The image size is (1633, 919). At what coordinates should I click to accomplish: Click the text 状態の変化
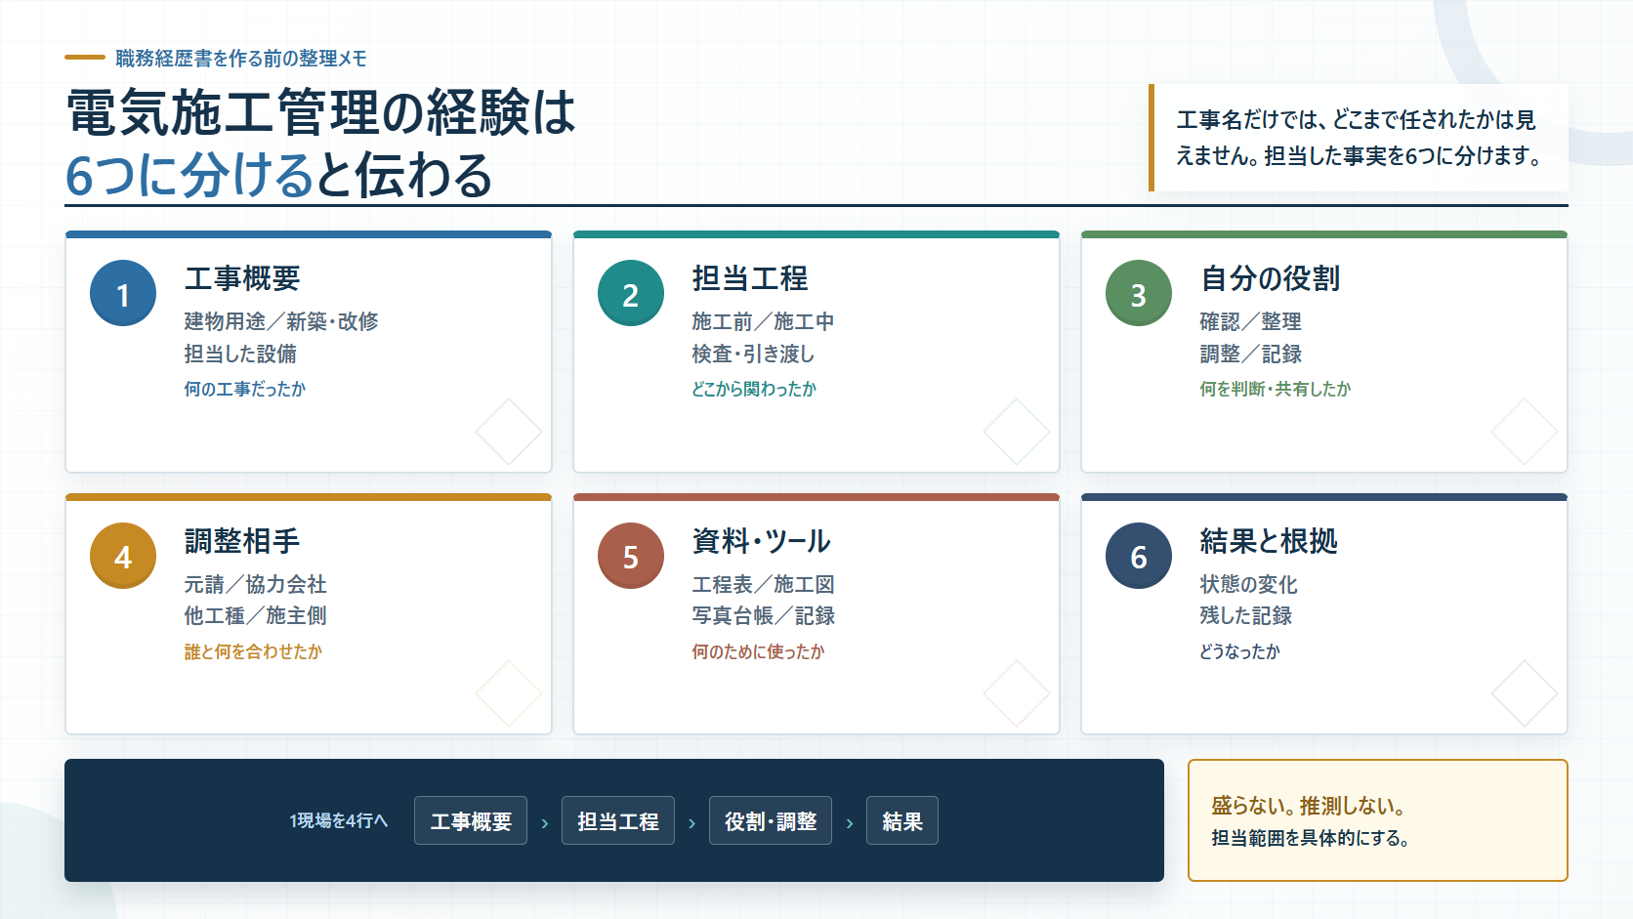1249,584
